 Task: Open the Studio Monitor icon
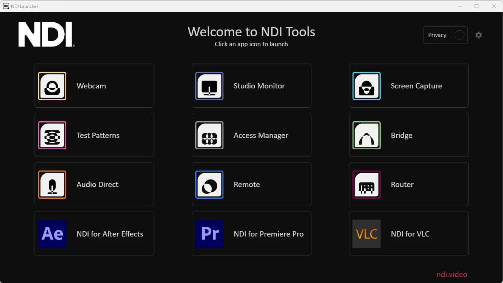[x=209, y=86]
